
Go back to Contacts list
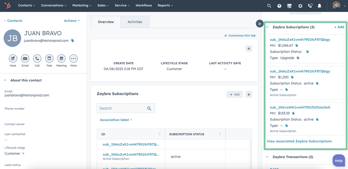[13, 20]
